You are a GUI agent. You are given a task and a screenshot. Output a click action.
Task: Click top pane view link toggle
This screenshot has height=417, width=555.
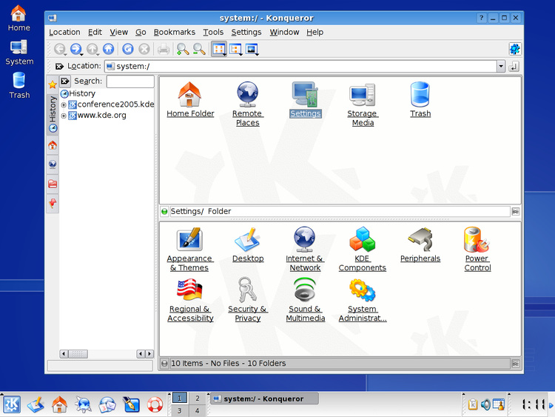pyautogui.click(x=515, y=212)
